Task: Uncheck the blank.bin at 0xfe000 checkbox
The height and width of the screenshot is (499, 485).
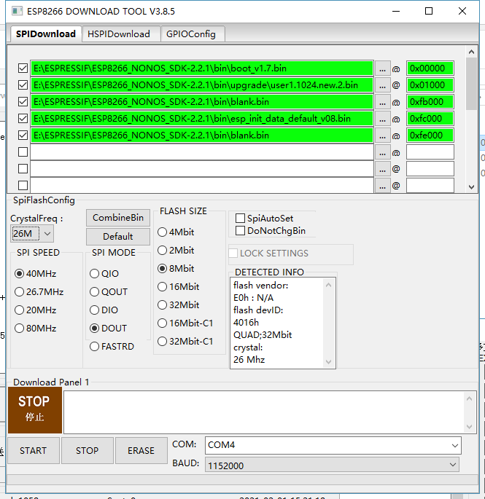Action: [x=23, y=135]
